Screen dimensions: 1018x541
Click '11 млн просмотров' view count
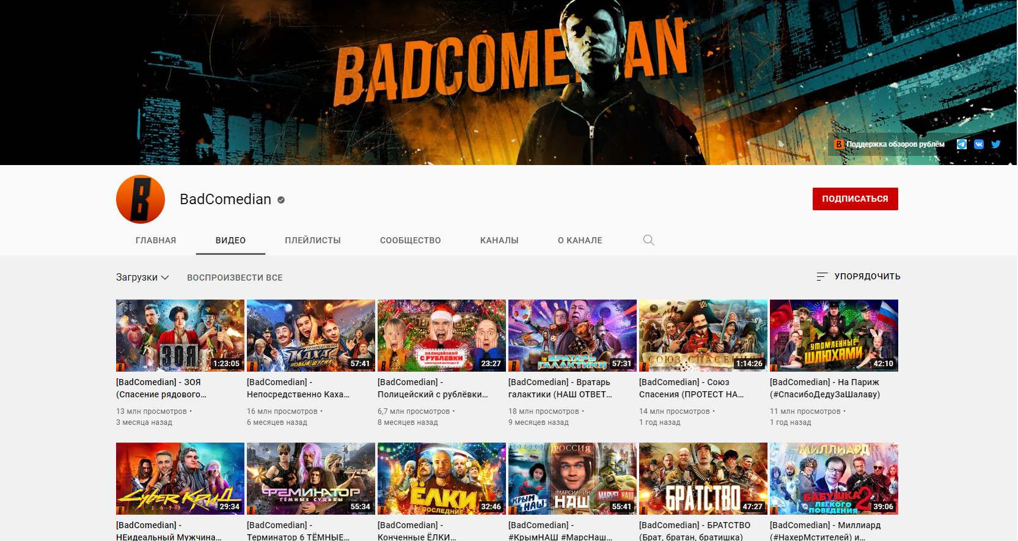pos(805,411)
